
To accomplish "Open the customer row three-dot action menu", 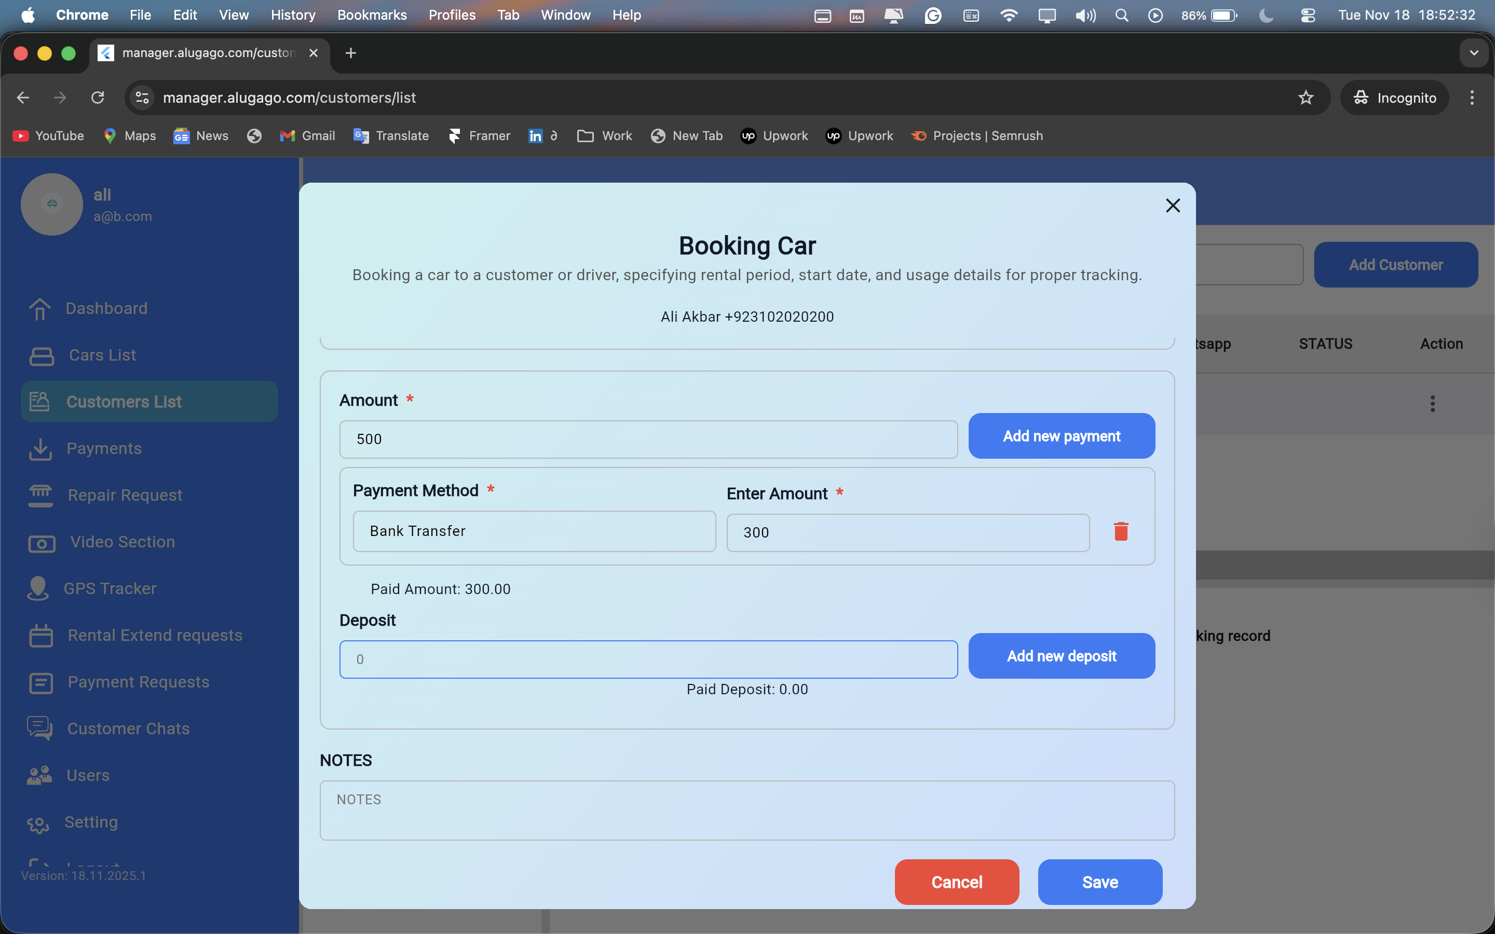I will point(1432,404).
